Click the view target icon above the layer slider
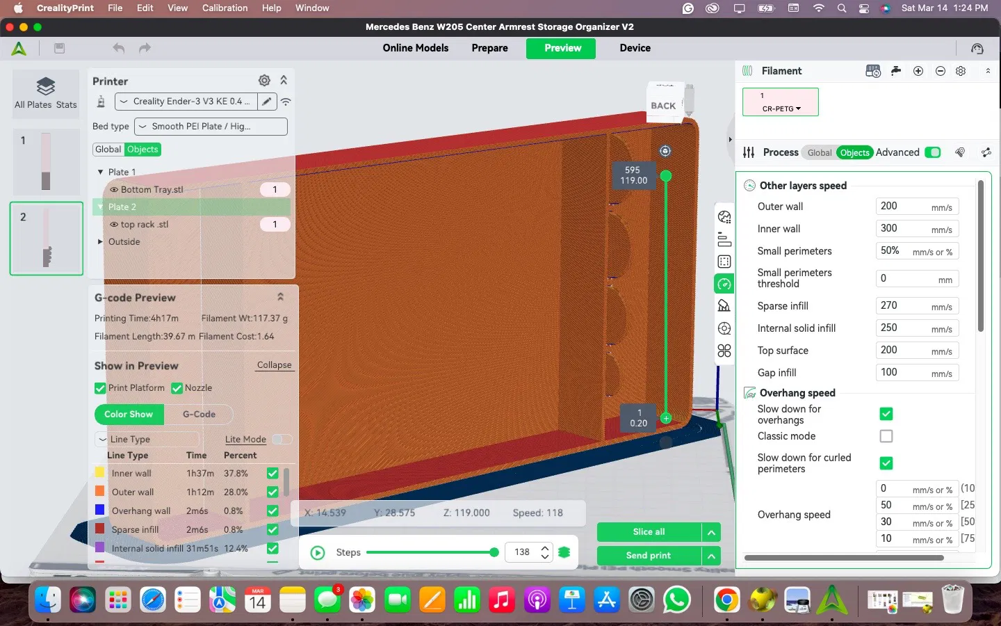The height and width of the screenshot is (626, 1001). pos(665,151)
